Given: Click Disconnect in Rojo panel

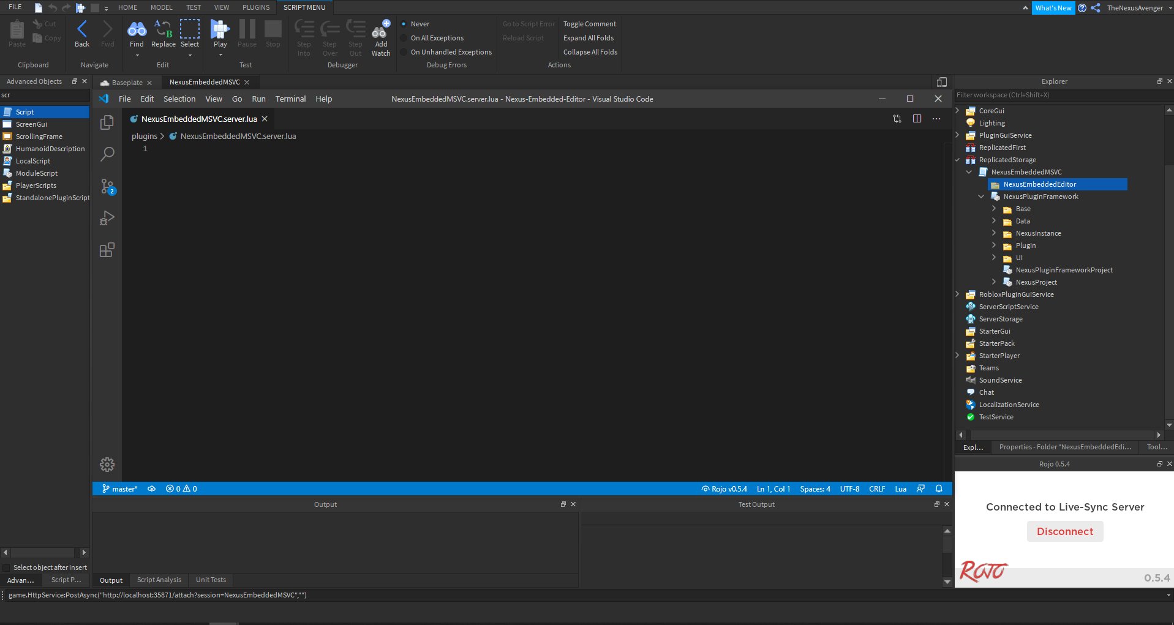Looking at the screenshot, I should tap(1065, 531).
